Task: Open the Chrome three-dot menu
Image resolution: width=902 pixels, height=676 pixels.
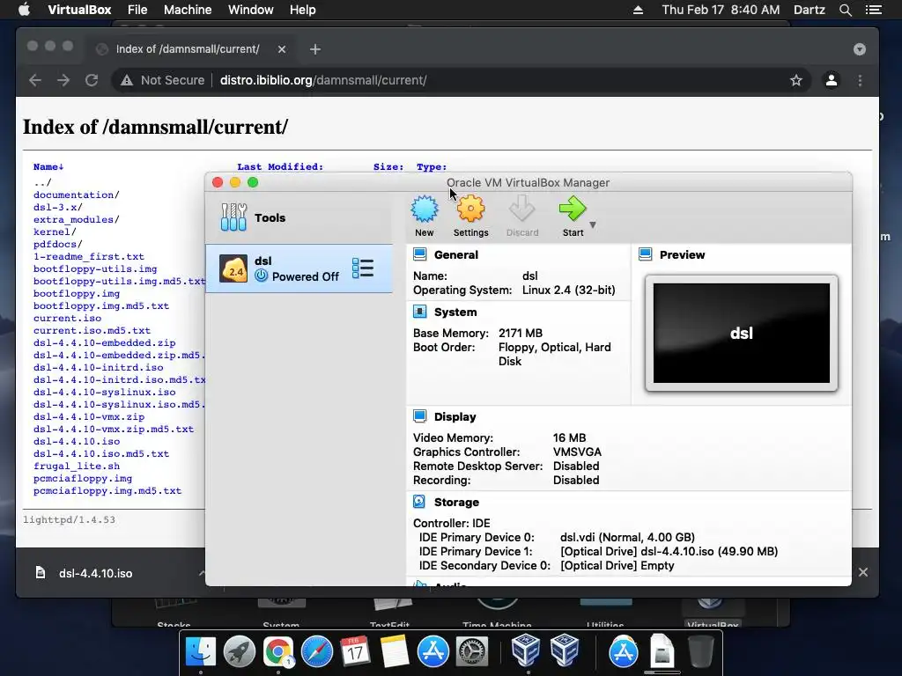Action: click(x=860, y=80)
